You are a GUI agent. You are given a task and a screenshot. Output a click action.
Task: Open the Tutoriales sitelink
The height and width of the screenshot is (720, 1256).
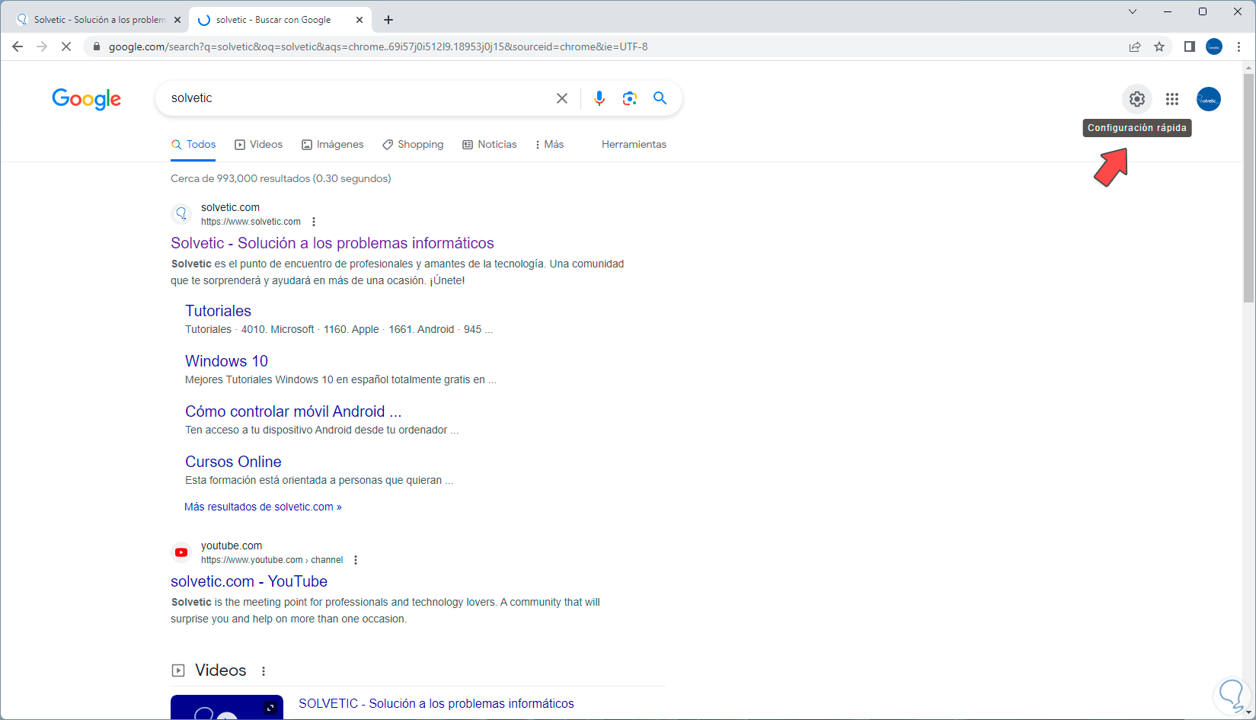(x=218, y=311)
